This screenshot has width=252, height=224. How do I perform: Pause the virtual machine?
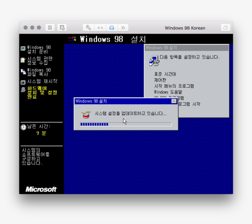[x=50, y=28]
